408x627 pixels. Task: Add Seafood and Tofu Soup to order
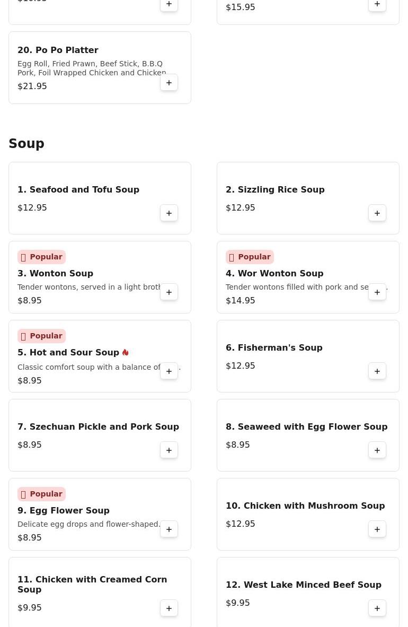pyautogui.click(x=169, y=213)
